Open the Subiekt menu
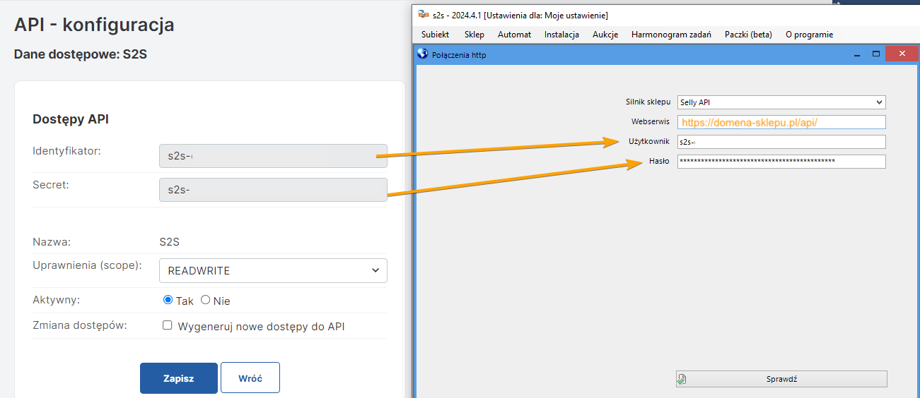The image size is (920, 398). pos(435,35)
